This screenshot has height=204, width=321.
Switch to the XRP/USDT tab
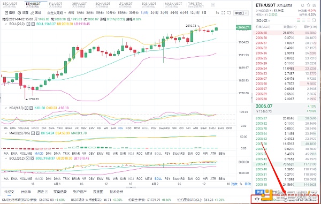pyautogui.click(x=79, y=5)
